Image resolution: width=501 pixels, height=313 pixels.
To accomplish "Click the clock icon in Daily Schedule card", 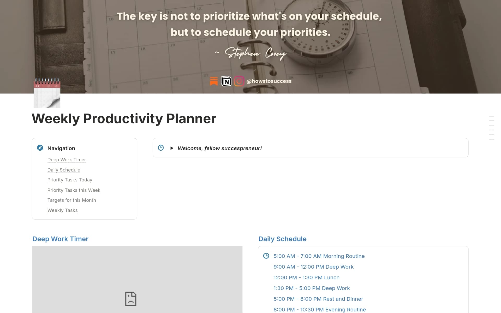I will pyautogui.click(x=266, y=256).
